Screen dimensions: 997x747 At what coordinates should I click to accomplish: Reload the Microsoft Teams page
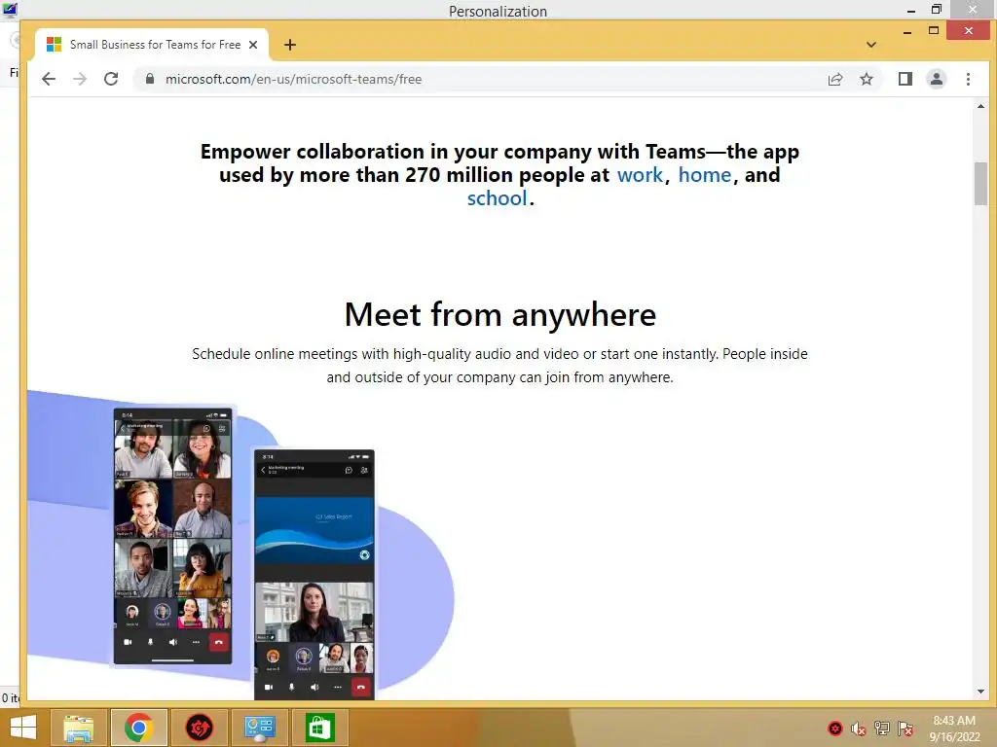point(111,79)
